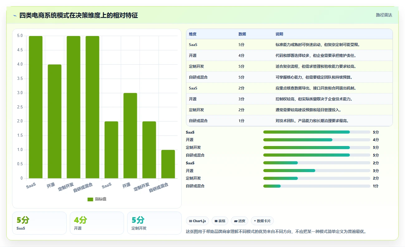Screen dimensions: 405x247
Task: Click the 0.5 y-axis tick label
Action: click(20, 164)
